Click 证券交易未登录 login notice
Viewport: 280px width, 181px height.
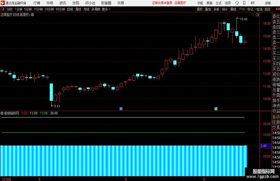162,3
